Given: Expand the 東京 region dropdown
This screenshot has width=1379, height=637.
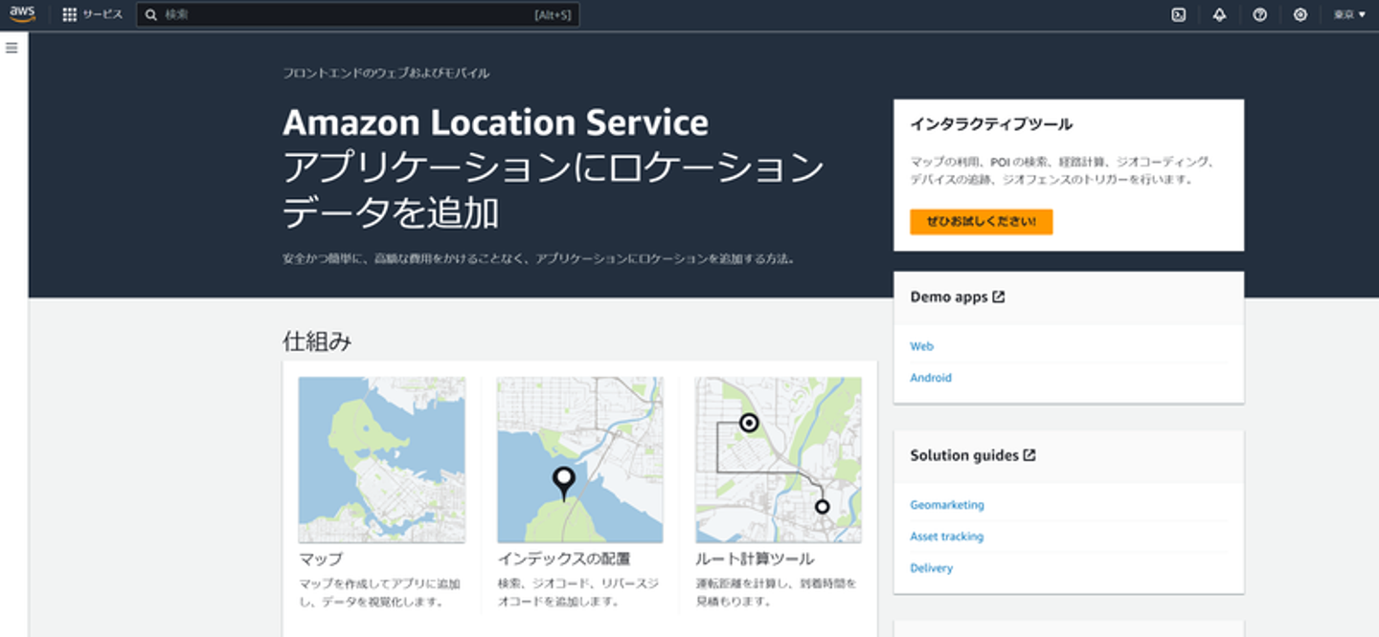Looking at the screenshot, I should tap(1349, 14).
